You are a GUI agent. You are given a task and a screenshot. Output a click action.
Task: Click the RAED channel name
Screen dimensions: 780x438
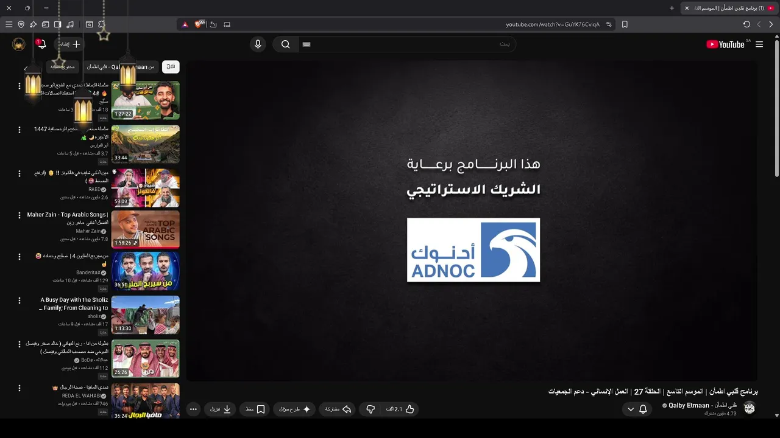tap(94, 189)
